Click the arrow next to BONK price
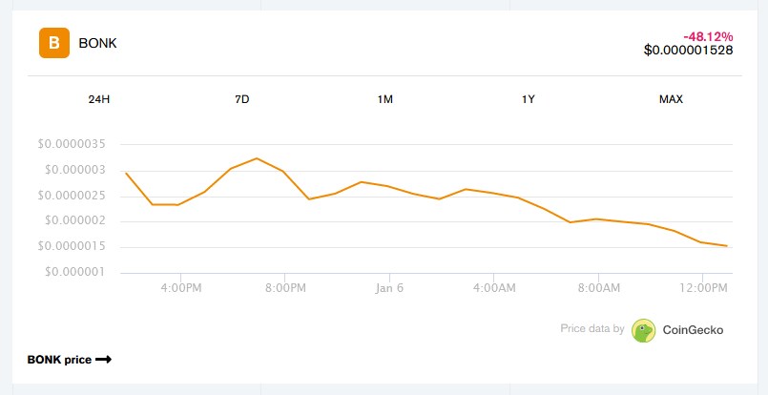 pyautogui.click(x=103, y=360)
